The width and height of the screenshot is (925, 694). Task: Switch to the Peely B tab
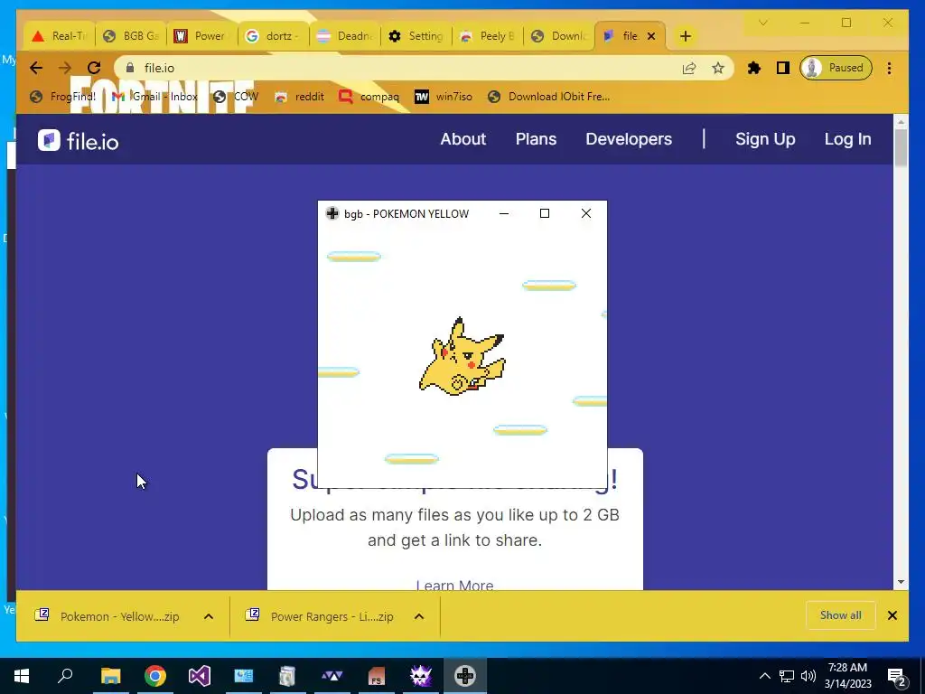488,36
